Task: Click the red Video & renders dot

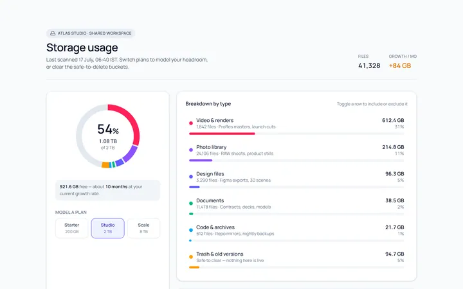Action: point(191,123)
